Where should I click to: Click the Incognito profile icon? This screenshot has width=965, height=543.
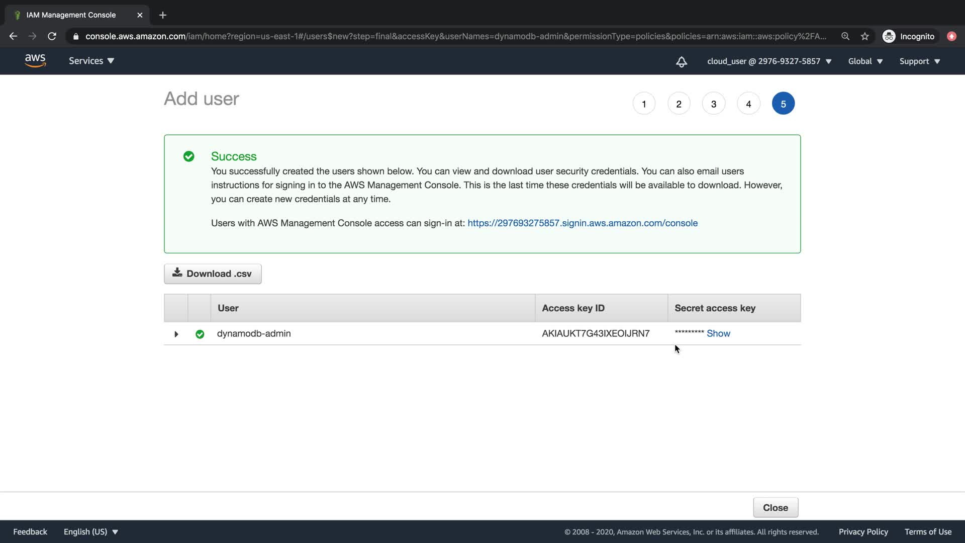889,36
